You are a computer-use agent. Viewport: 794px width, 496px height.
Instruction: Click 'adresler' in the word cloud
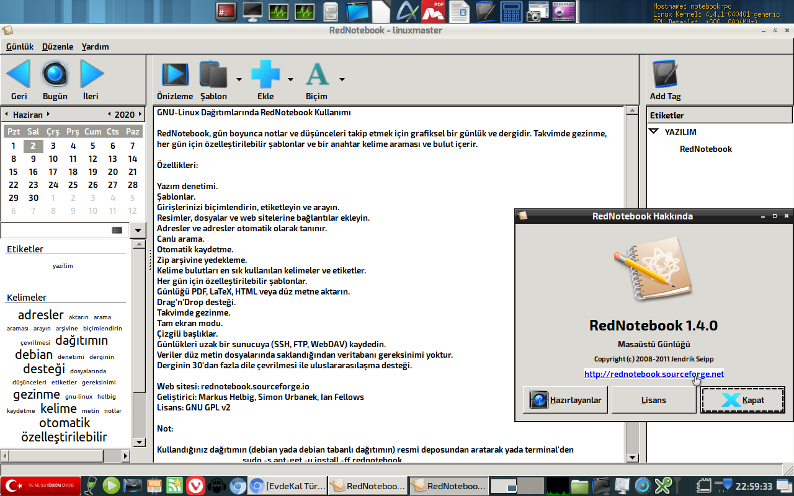click(41, 314)
